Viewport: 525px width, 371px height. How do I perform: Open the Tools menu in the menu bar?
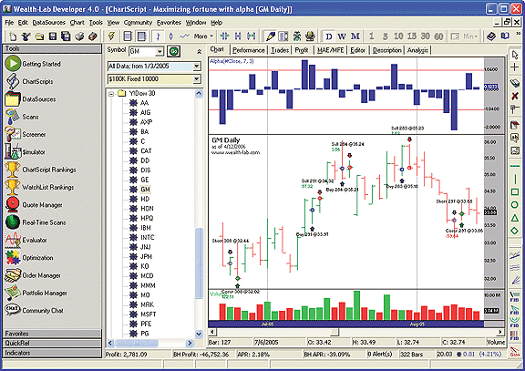(96, 23)
